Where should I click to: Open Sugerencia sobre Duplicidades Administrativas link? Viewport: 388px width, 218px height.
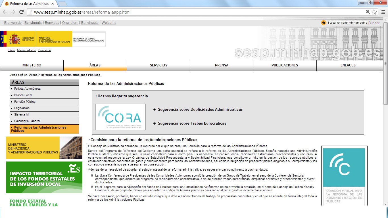coord(200,110)
